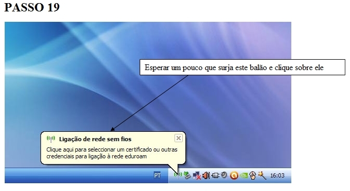Click the PT language bar indicator
This screenshot has height=191, width=350.
tap(157, 175)
